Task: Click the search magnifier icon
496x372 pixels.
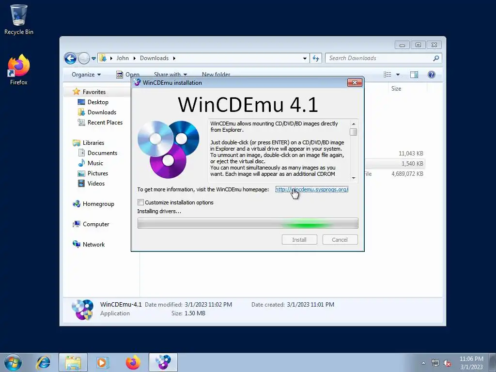Action: point(436,58)
